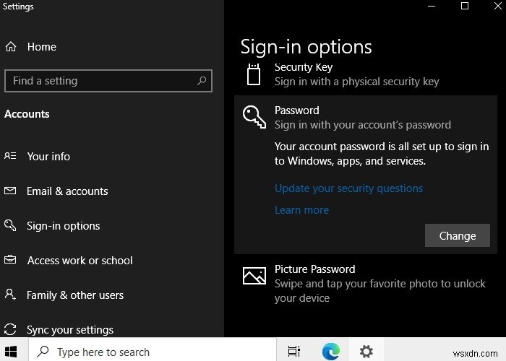Minimize the Settings window
Screen dimensions: 506x361
click(432, 6)
